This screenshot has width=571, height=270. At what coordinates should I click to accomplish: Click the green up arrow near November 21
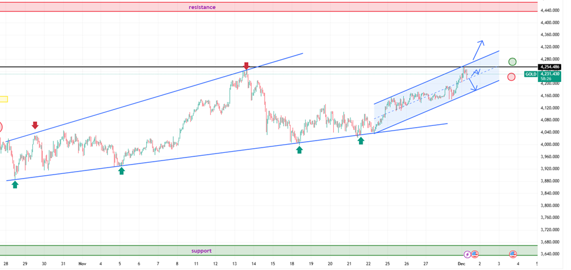coord(361,141)
